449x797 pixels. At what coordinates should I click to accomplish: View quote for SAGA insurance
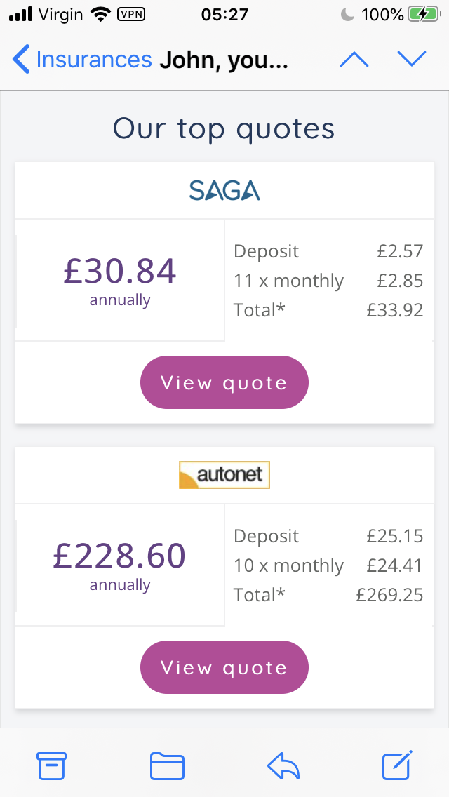224,382
